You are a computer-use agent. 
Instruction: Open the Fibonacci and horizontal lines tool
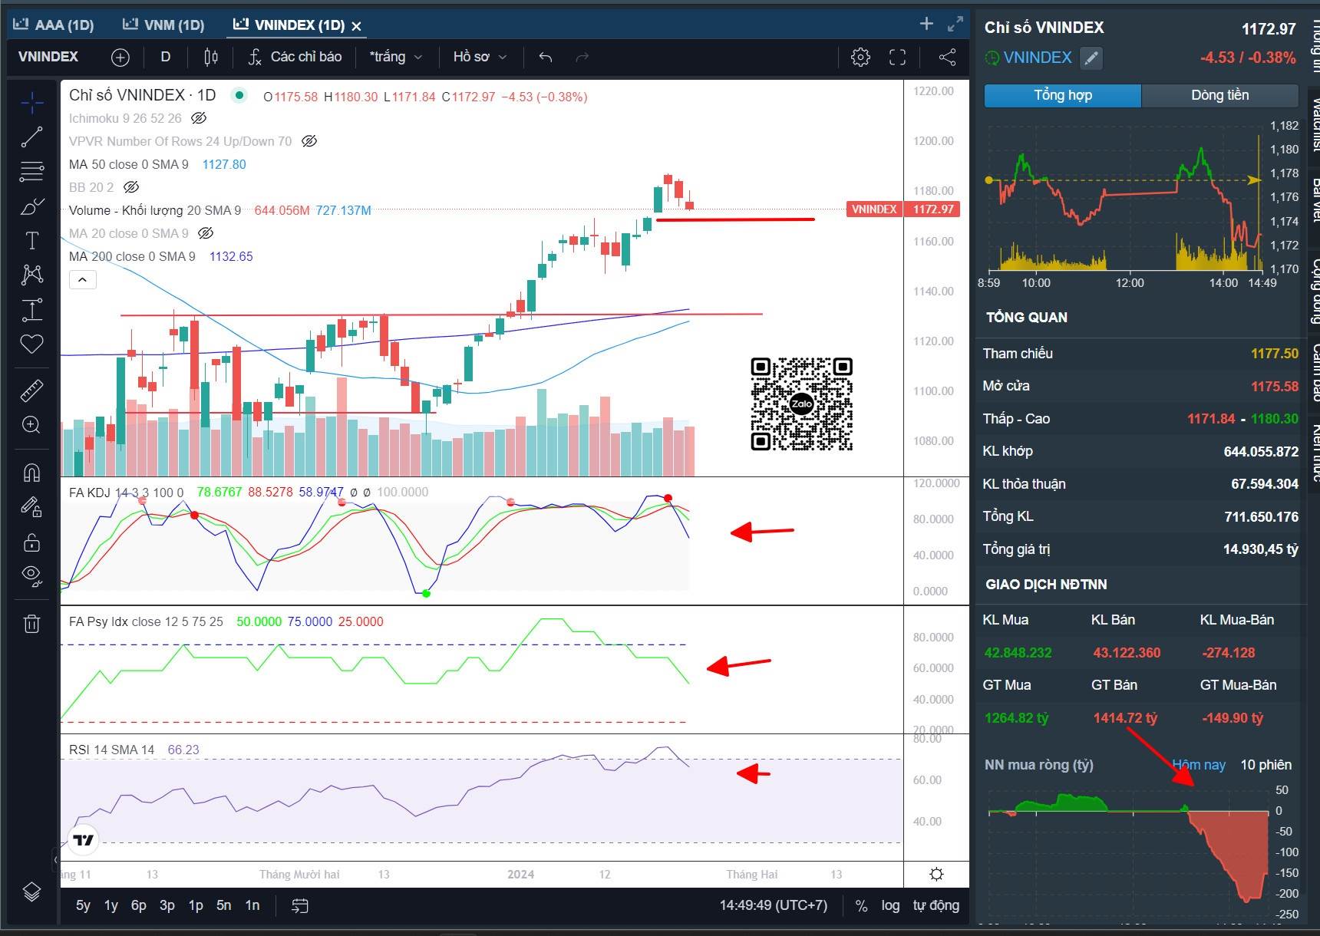tap(31, 171)
